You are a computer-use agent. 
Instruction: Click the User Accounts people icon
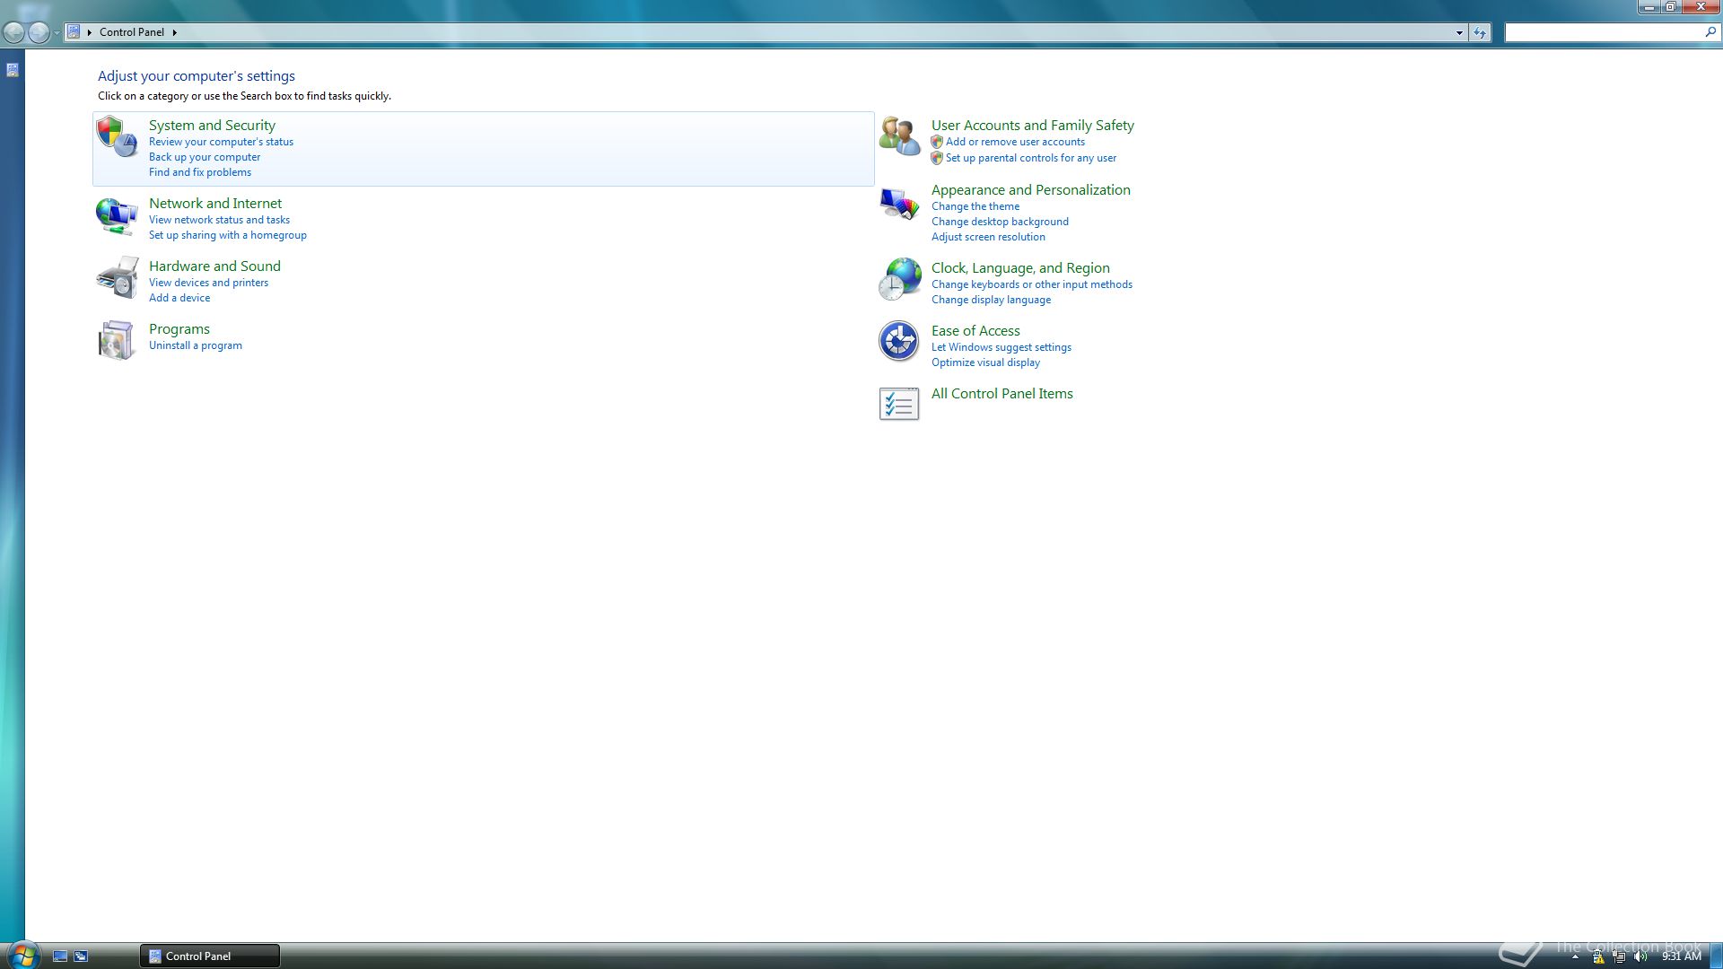[x=899, y=137]
